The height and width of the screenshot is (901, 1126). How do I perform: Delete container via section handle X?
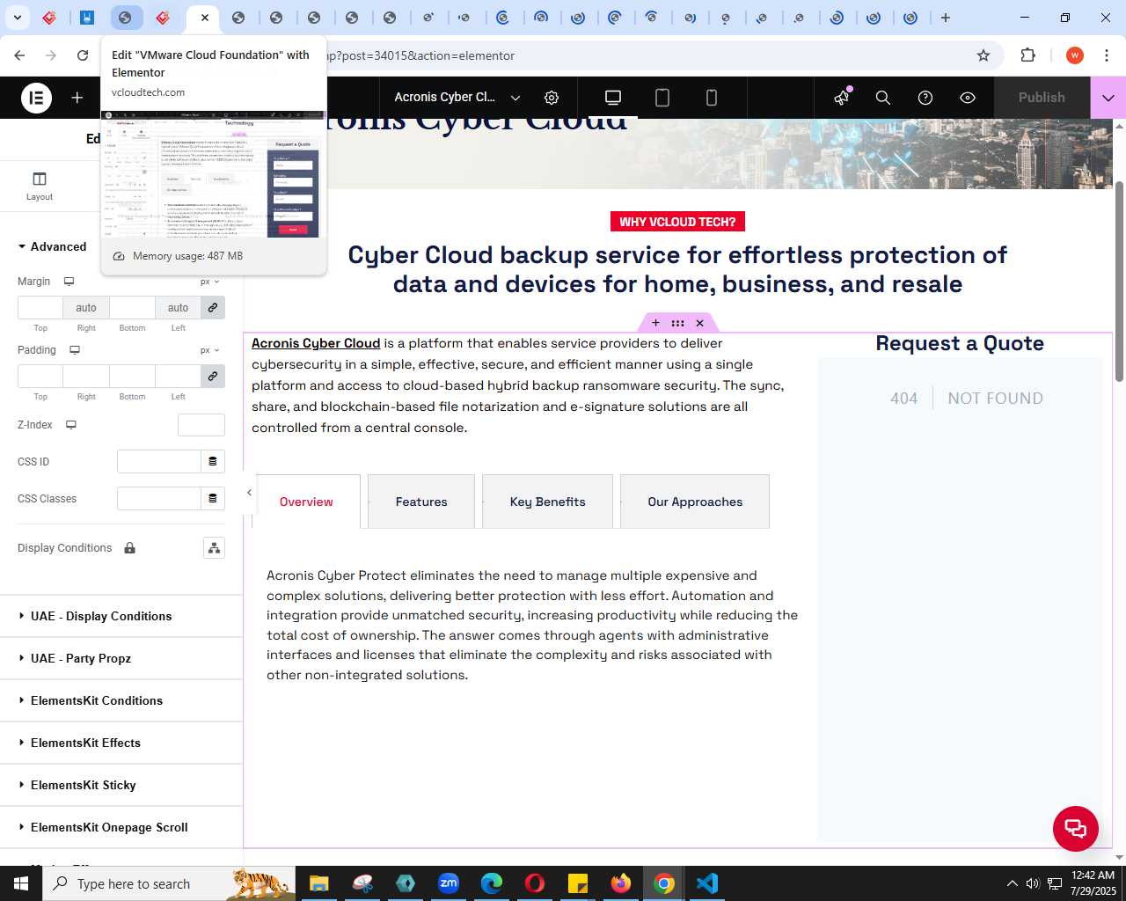(x=699, y=323)
